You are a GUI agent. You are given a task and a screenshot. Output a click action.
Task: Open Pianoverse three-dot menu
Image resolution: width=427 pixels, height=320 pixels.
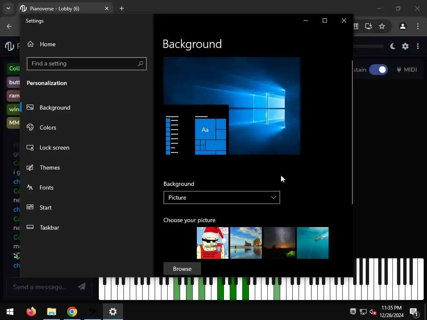(x=418, y=46)
